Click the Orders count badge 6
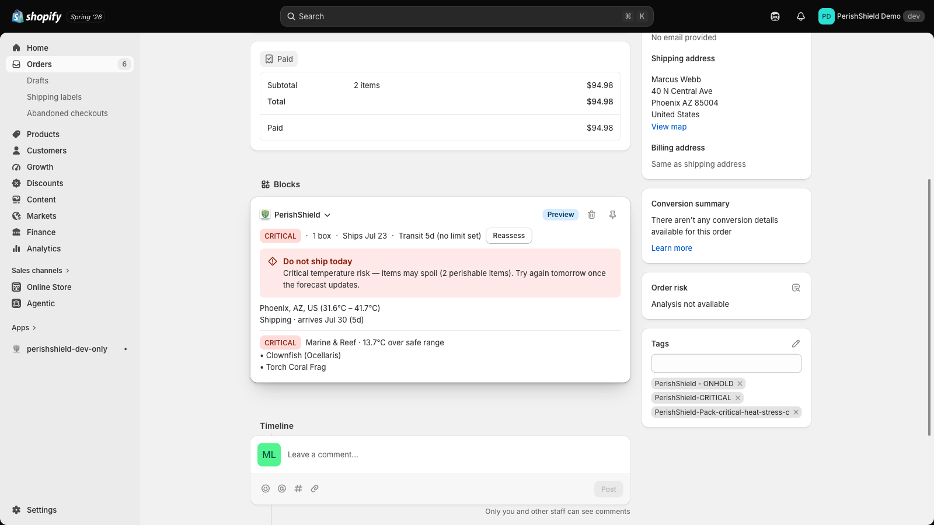This screenshot has width=934, height=525. (x=124, y=64)
